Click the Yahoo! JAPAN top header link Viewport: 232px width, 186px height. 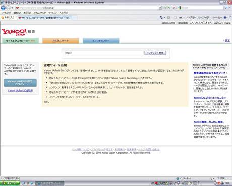coord(168,23)
